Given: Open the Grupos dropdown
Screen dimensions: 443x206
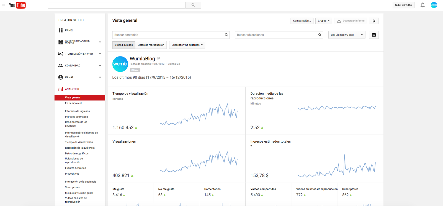Looking at the screenshot, I should pos(324,21).
